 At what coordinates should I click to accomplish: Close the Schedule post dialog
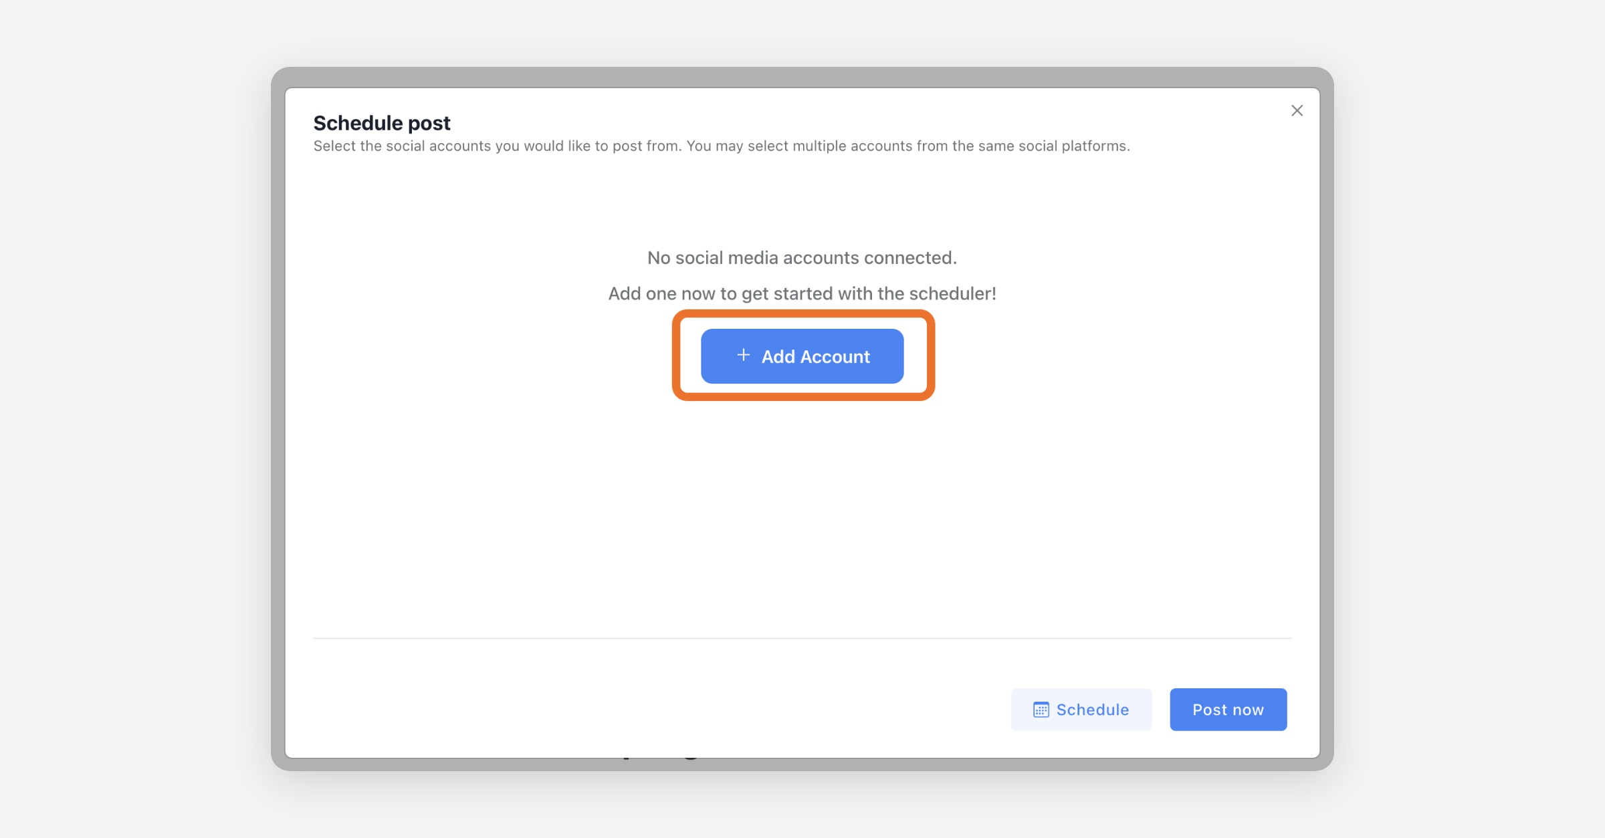[1297, 111]
